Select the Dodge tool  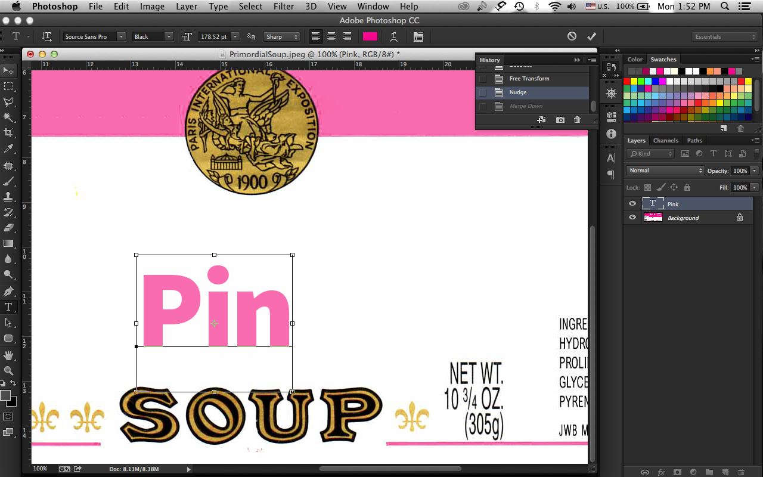coord(8,274)
